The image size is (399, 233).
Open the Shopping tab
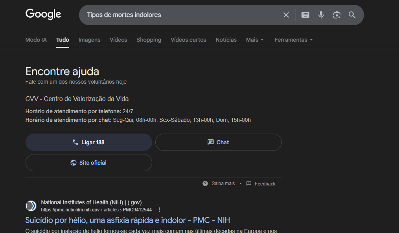149,40
